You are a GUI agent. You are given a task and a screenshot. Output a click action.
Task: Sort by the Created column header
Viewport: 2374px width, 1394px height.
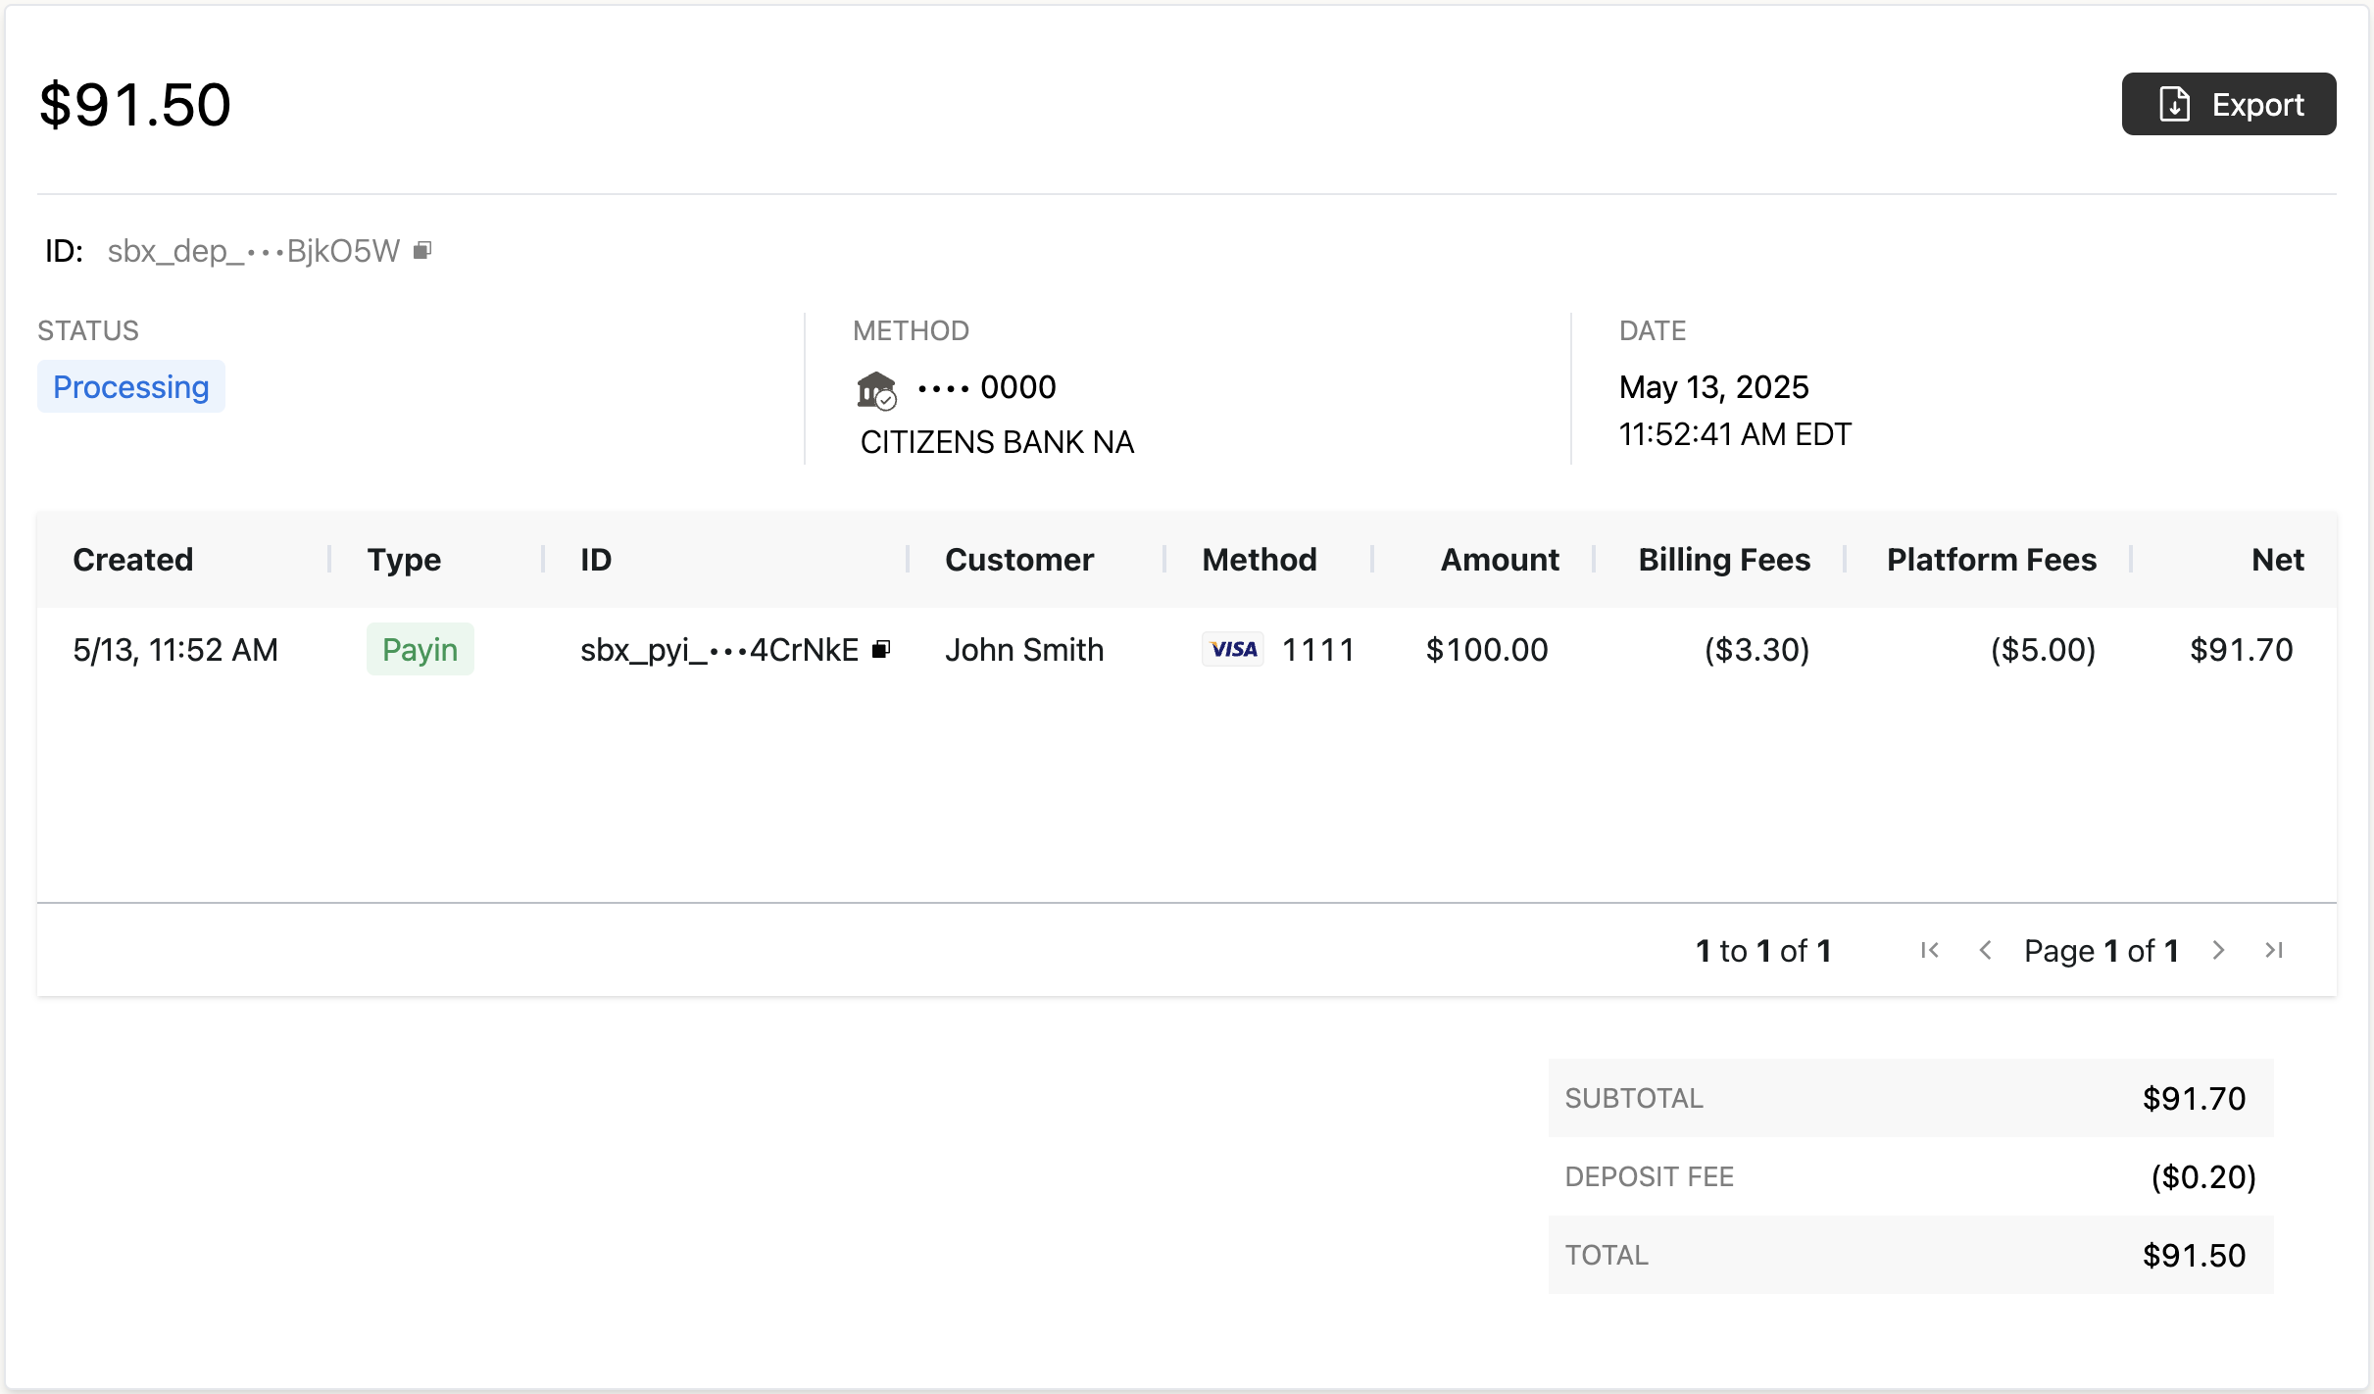133,560
